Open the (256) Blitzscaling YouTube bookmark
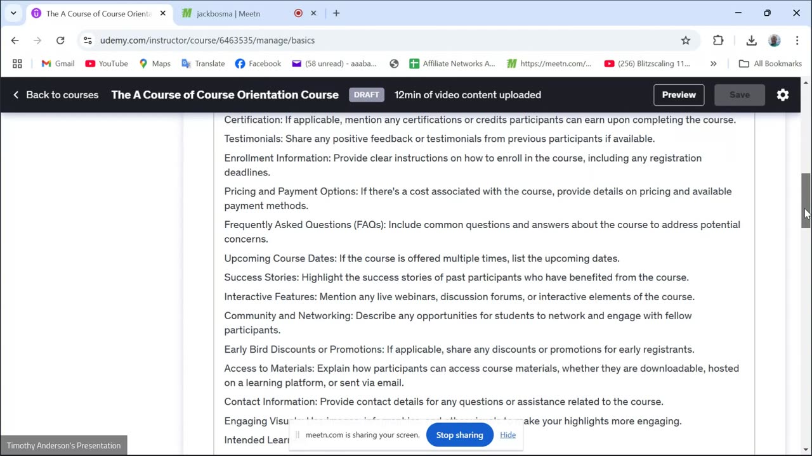The height and width of the screenshot is (456, 812). [x=647, y=63]
